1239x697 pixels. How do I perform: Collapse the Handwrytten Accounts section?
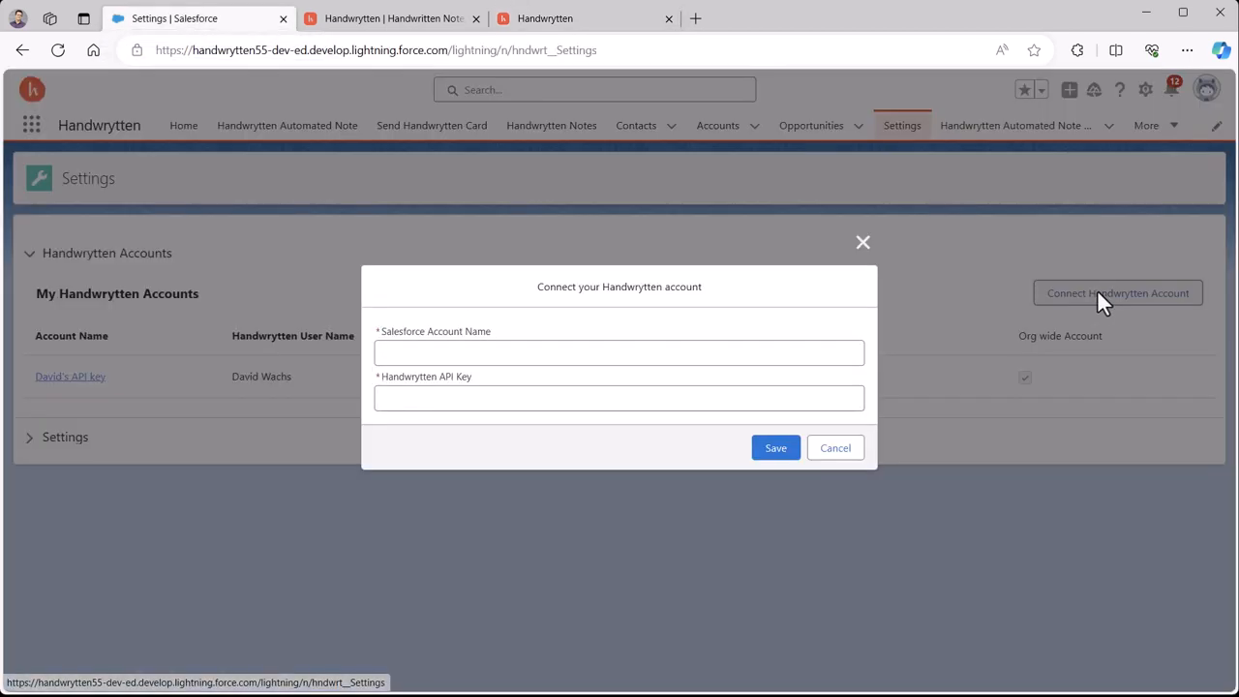click(29, 254)
